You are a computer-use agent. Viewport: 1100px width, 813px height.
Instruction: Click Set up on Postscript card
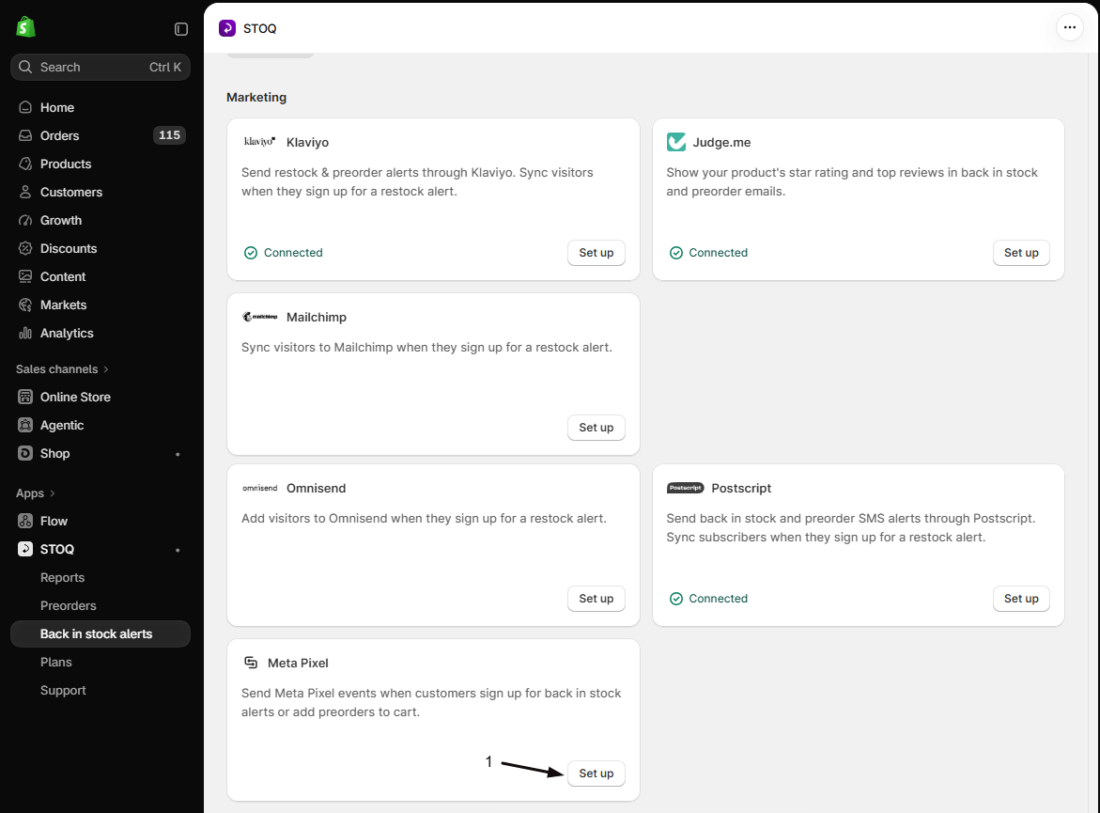(1021, 598)
